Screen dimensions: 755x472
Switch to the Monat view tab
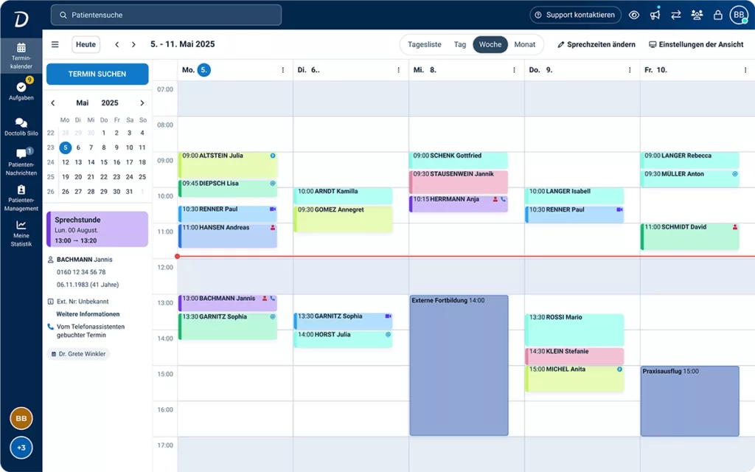(524, 44)
